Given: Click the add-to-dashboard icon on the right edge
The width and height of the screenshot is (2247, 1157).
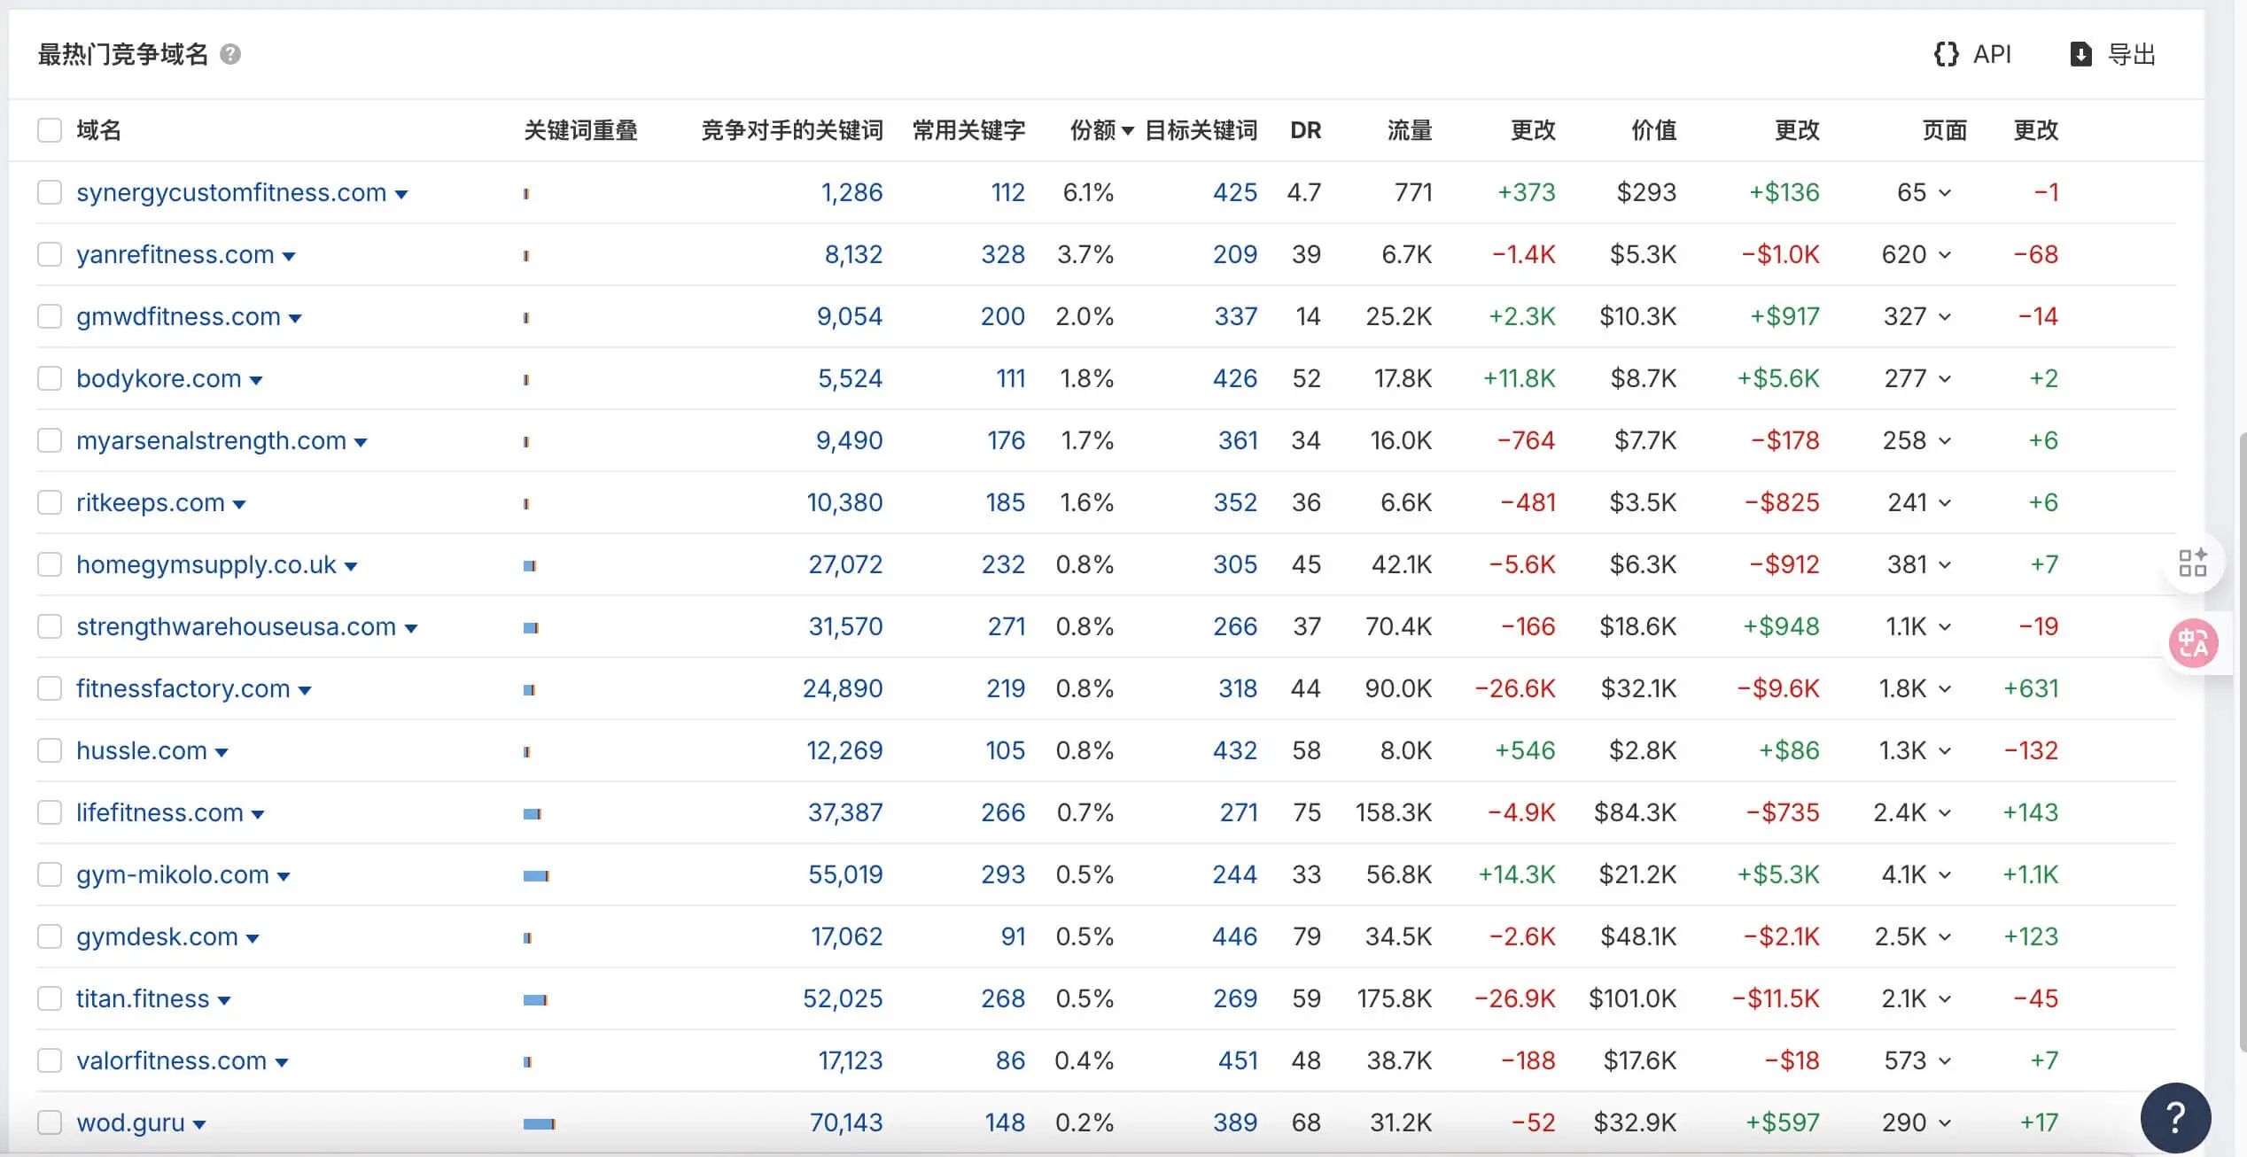Looking at the screenshot, I should [x=2195, y=563].
